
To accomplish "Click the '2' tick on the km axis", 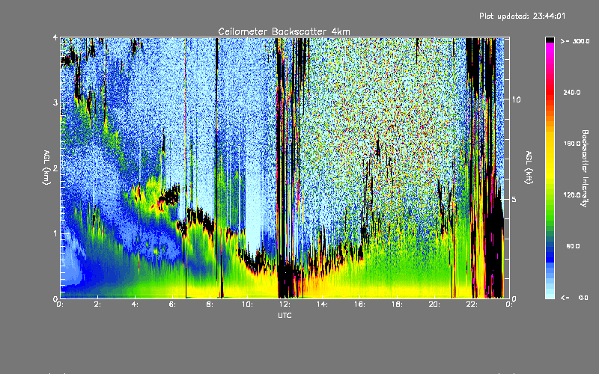I will (55, 168).
